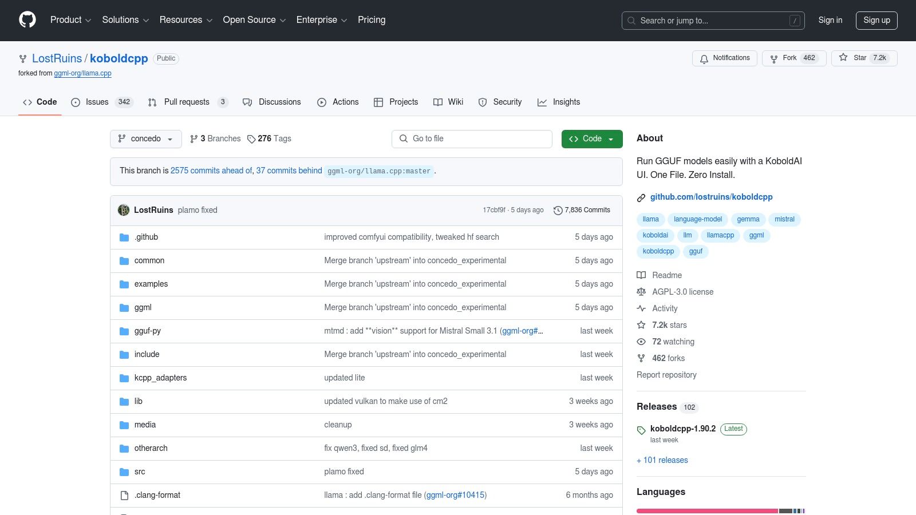Click the scale icon next to AGPL-3.0 license
The height and width of the screenshot is (515, 916).
coord(641,292)
